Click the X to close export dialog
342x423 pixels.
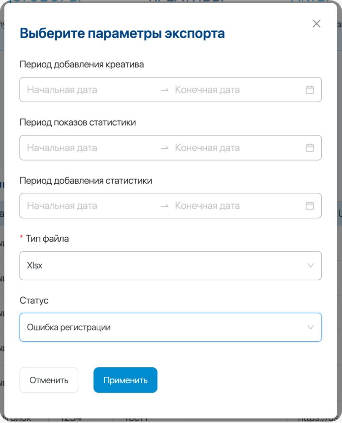[316, 24]
